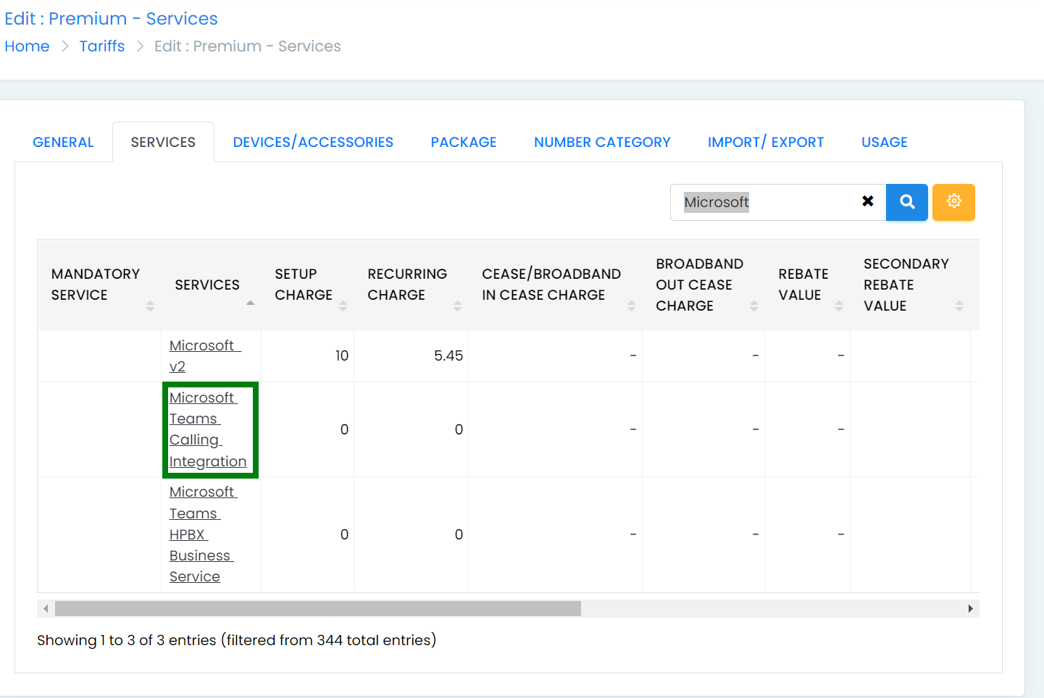Sort by Mandatory Service column arrows

point(150,306)
